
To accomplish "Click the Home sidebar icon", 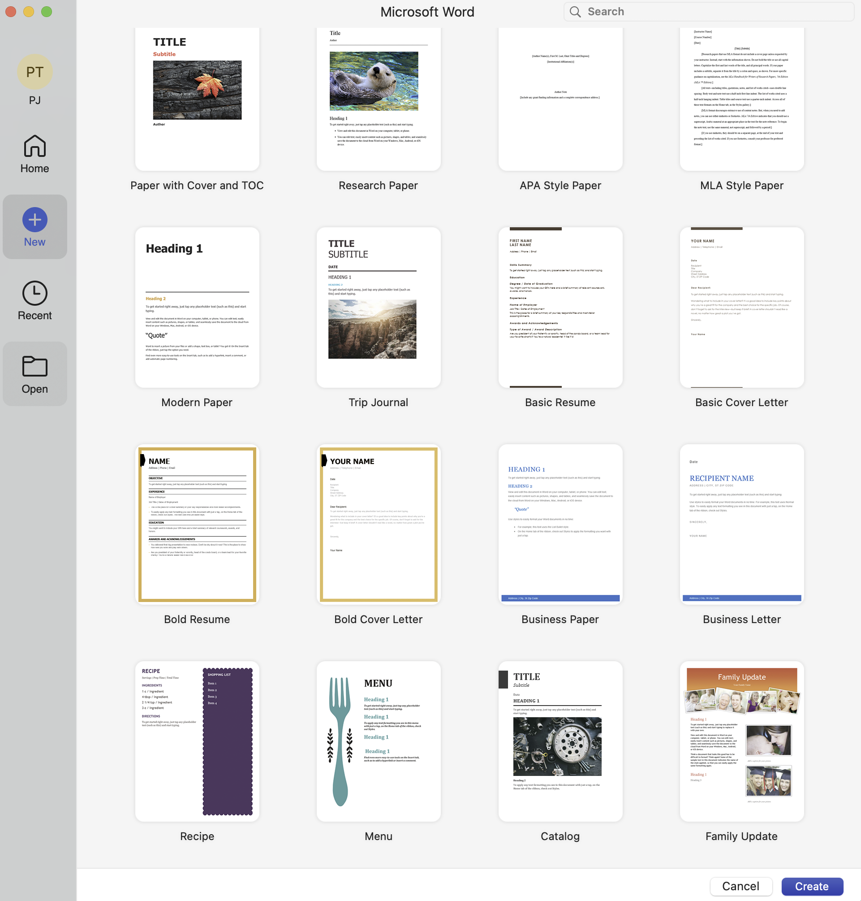I will [x=35, y=147].
